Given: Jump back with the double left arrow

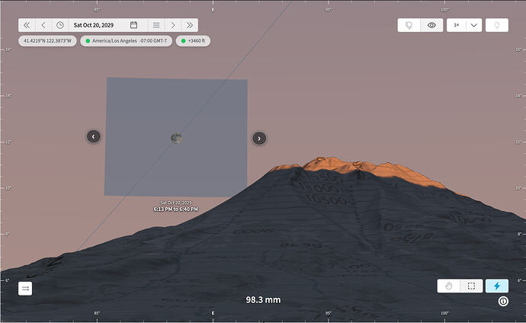Looking at the screenshot, I should coord(27,25).
